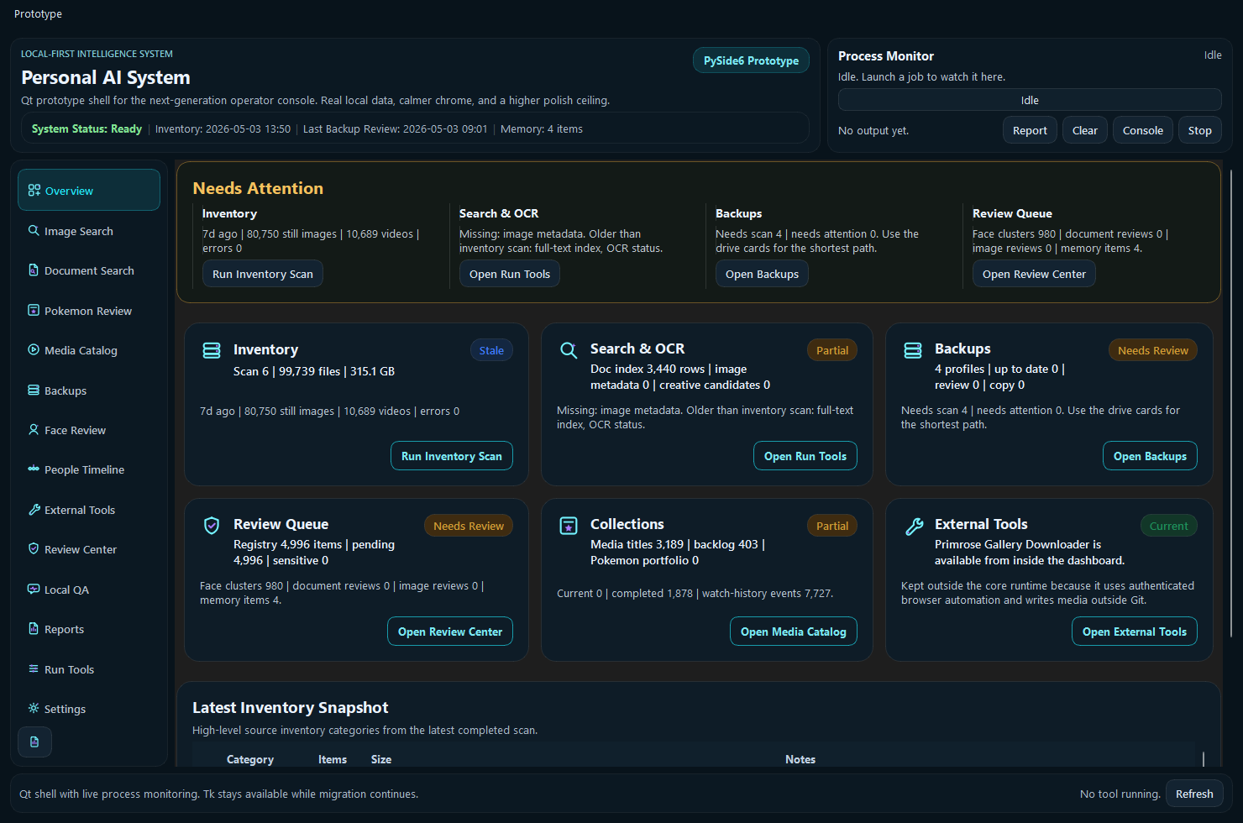
Task: Click the Notes column header in snapshot table
Action: click(800, 759)
